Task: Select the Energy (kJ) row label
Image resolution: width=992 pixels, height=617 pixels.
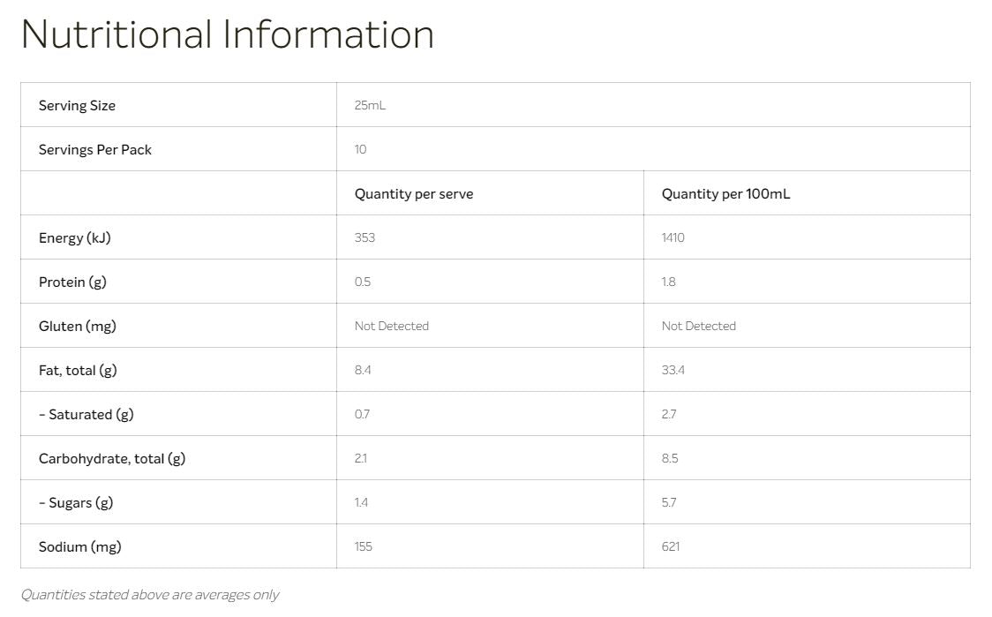Action: (x=75, y=237)
